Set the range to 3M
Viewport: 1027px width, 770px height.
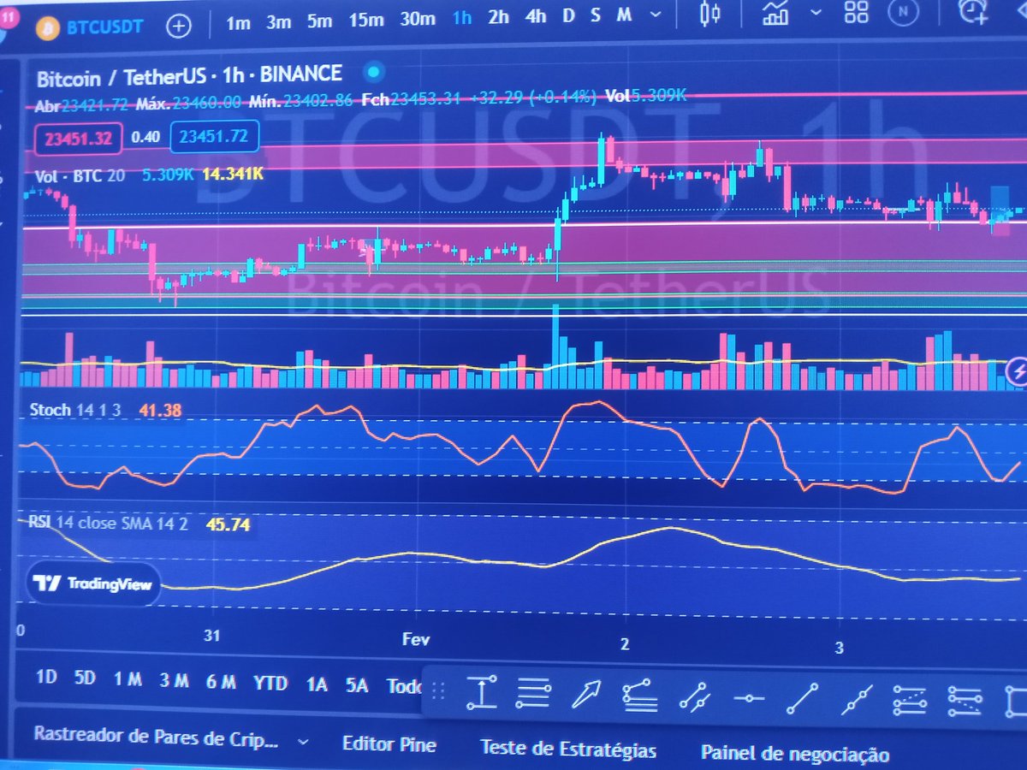[174, 681]
